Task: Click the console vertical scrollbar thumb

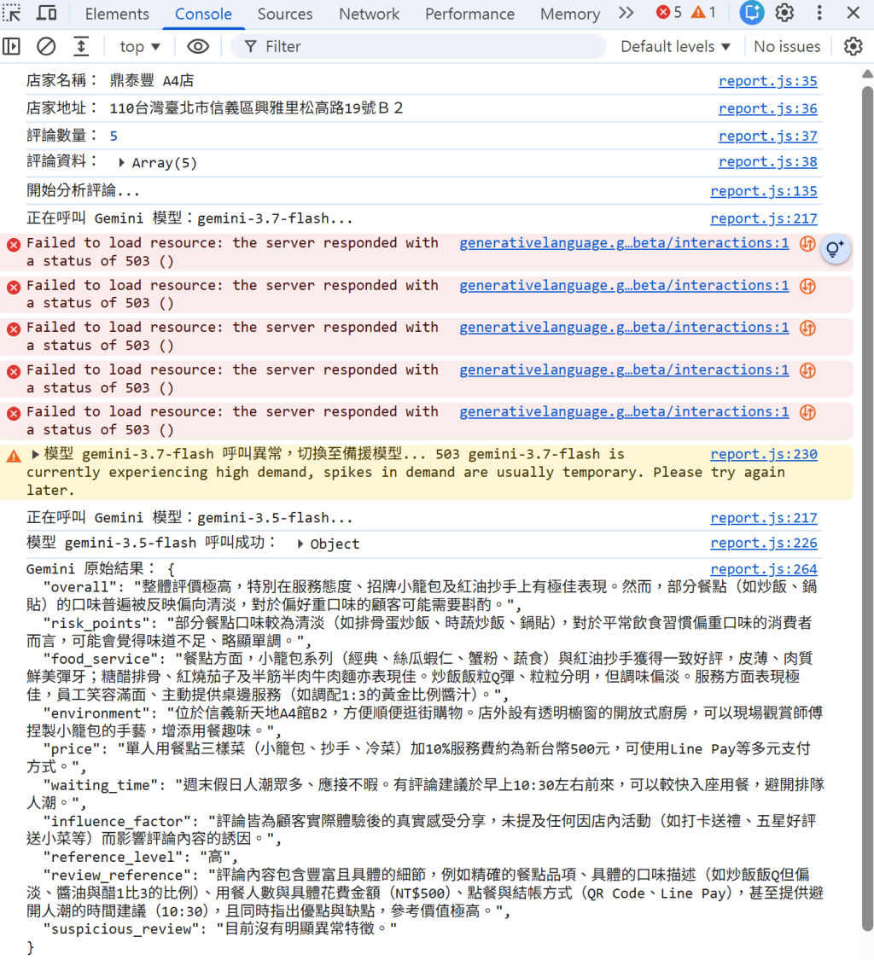Action: (x=867, y=509)
